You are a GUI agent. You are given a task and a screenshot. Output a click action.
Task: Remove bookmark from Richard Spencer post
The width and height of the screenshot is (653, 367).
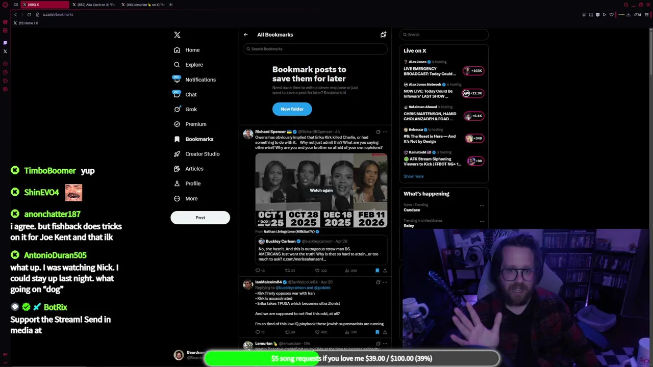[x=377, y=270]
